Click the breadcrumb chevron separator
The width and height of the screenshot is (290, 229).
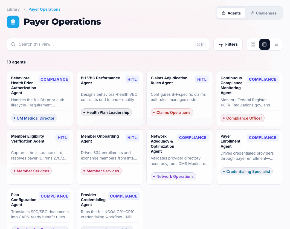pyautogui.click(x=24, y=9)
